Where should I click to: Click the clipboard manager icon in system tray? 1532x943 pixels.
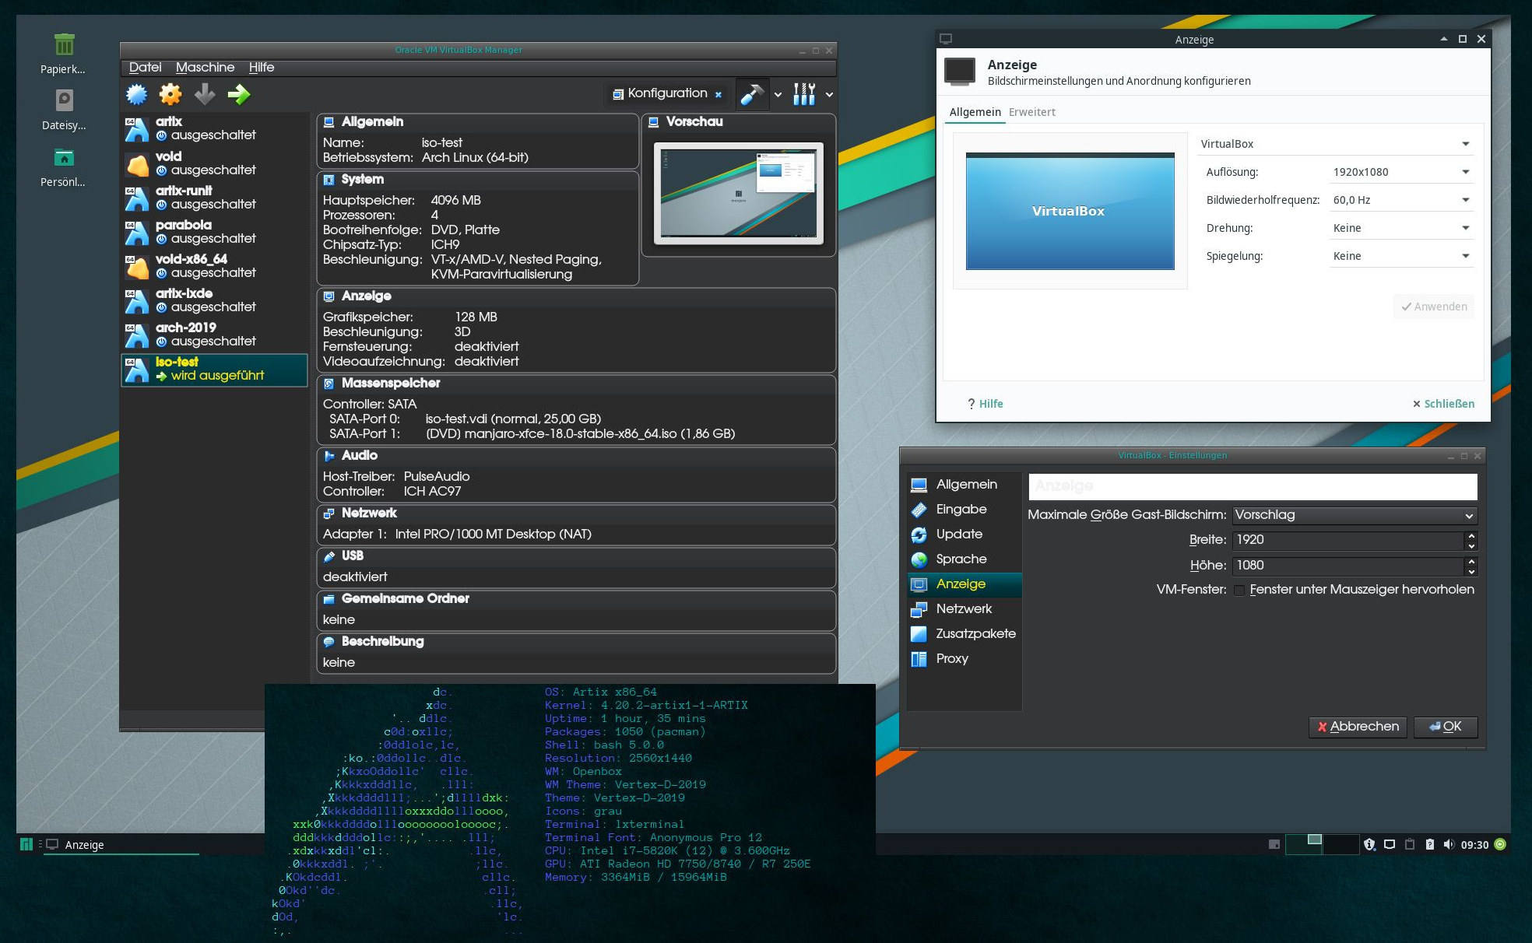[x=1410, y=844]
